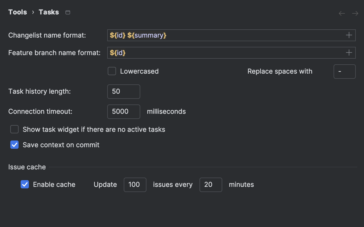Click the ${id} variable in branch name format

(x=117, y=53)
